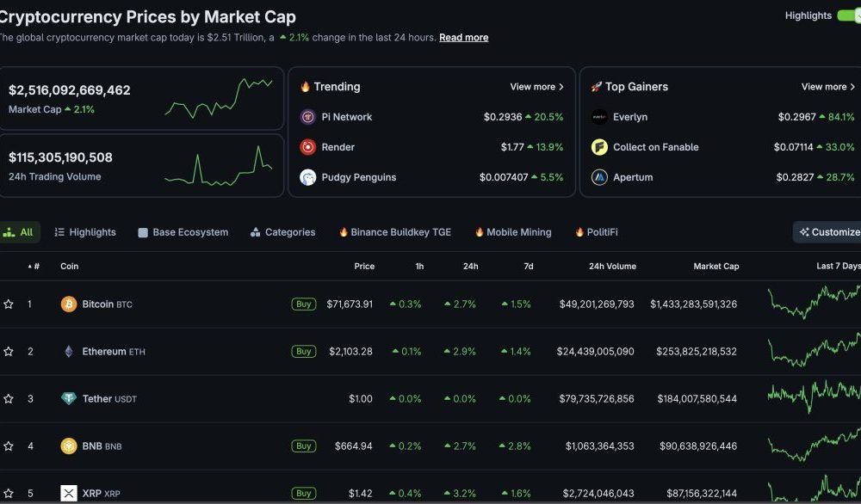
Task: Sort the table by 24h Volume
Action: pos(612,267)
